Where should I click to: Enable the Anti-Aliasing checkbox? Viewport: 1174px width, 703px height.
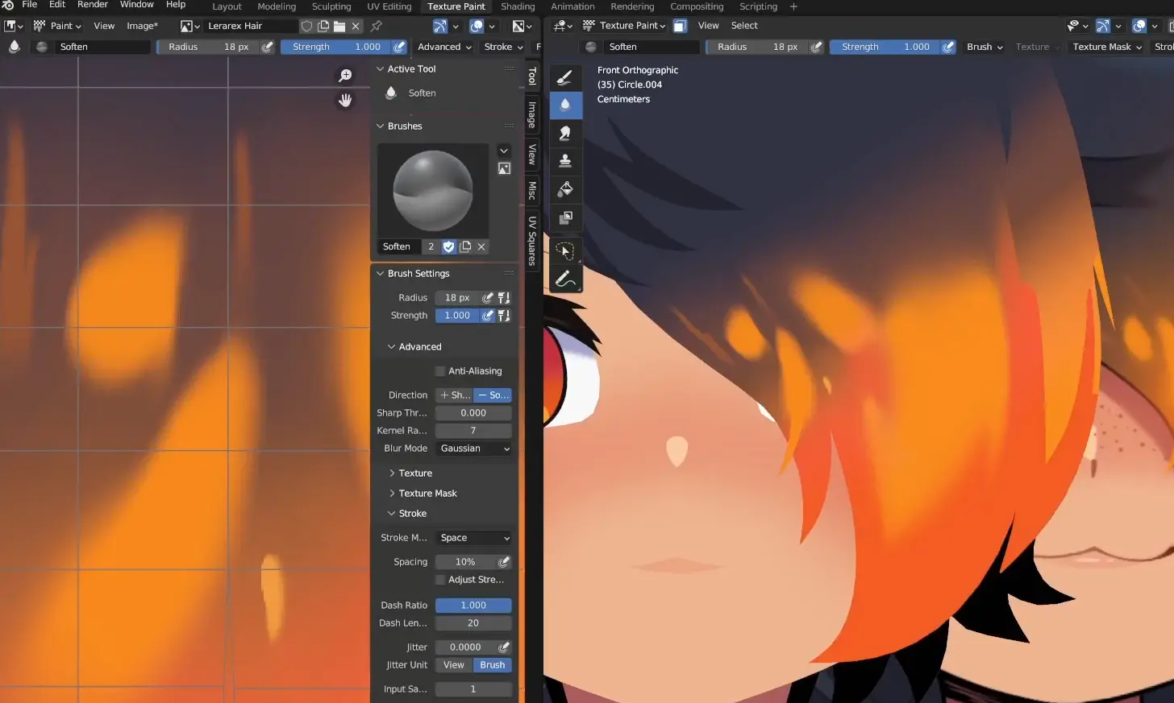440,371
